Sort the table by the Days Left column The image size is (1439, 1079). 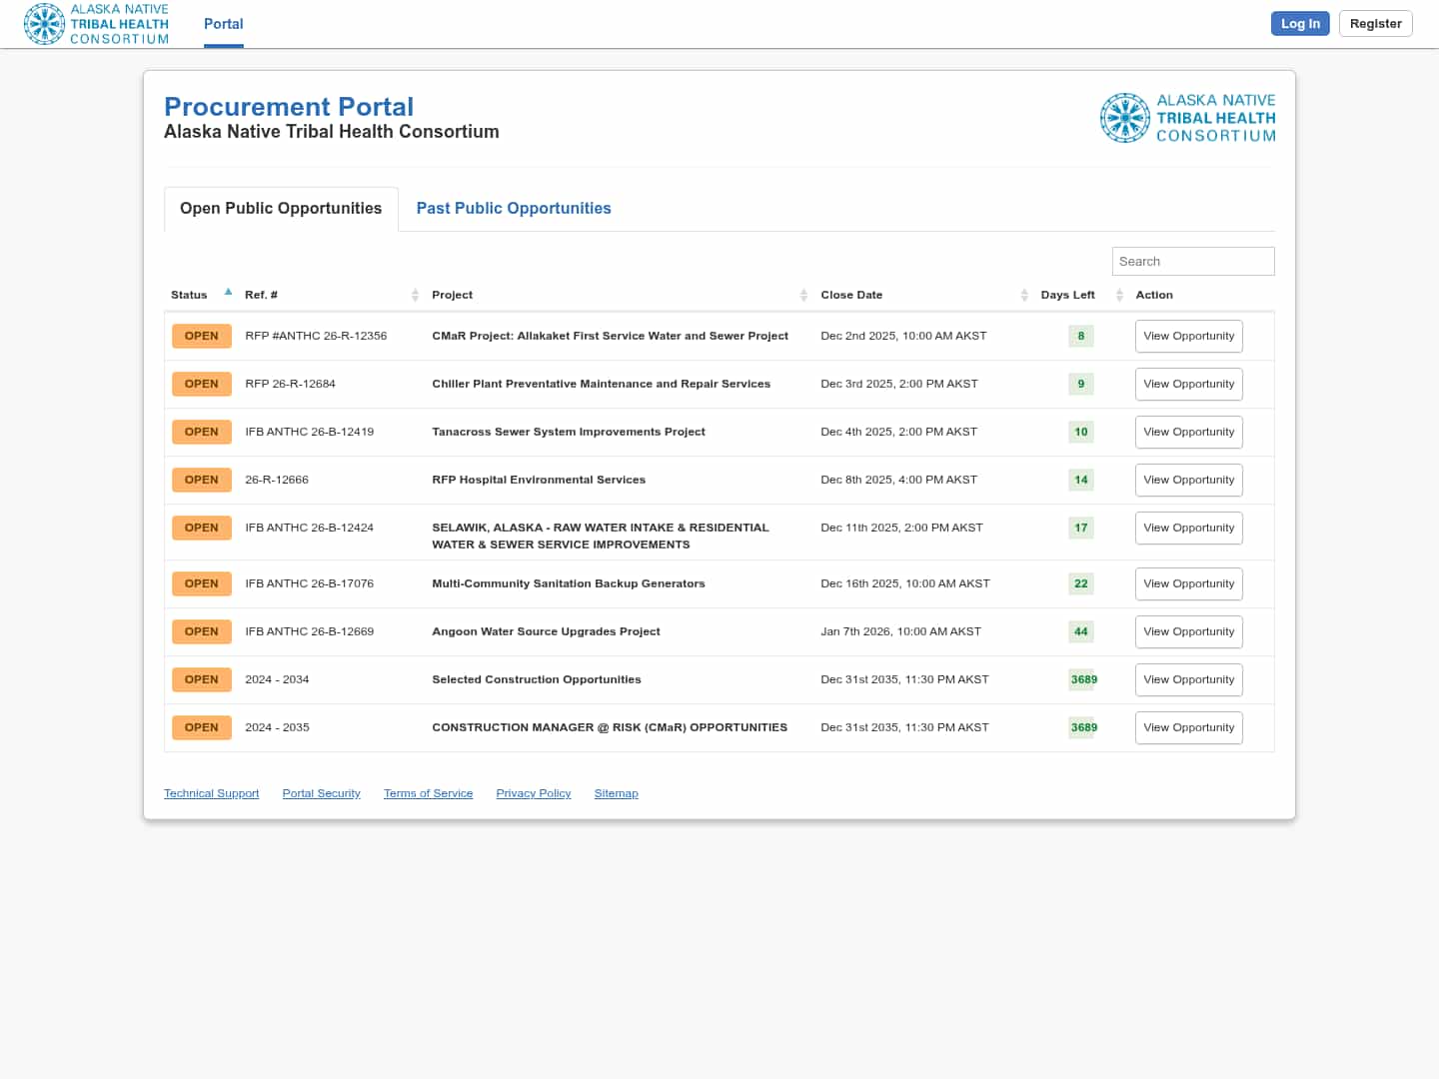click(1119, 295)
